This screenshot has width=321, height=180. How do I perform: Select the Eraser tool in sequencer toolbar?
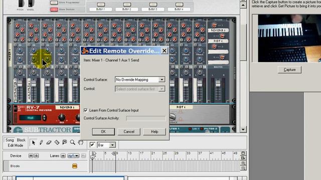point(49,142)
